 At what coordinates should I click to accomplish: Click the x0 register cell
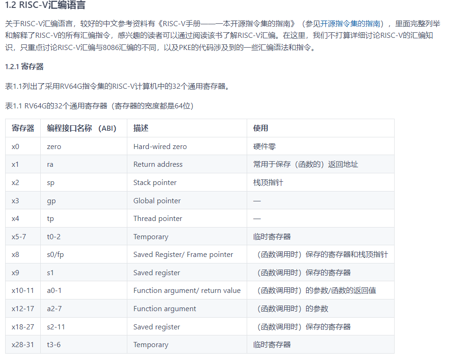[x=23, y=146]
